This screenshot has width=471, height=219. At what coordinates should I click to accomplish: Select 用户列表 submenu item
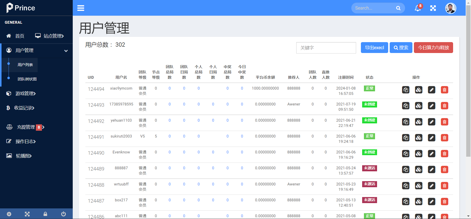coord(25,65)
